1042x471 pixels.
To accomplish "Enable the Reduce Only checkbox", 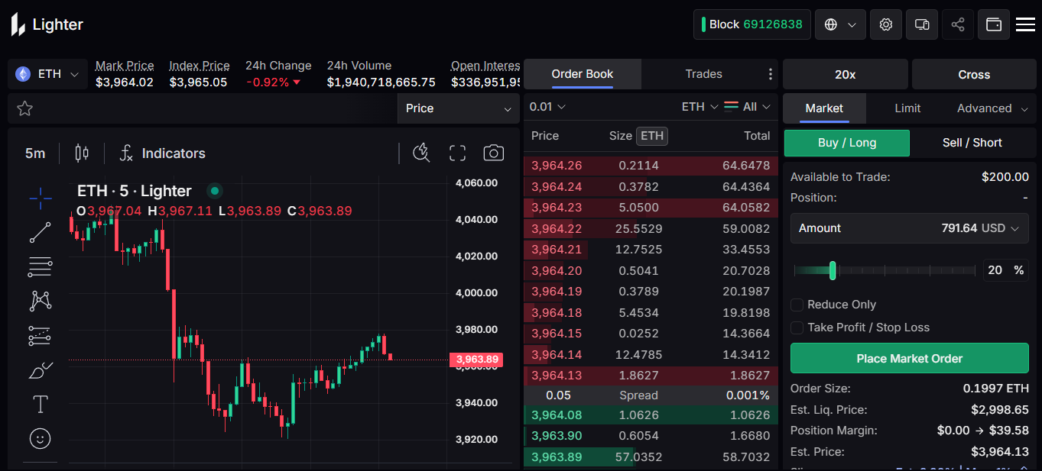I will [x=797, y=305].
